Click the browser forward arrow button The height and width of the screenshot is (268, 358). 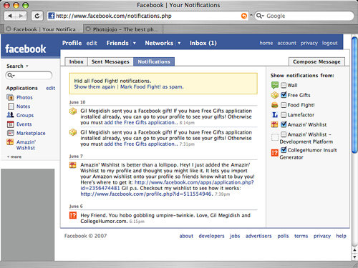(x=21, y=16)
